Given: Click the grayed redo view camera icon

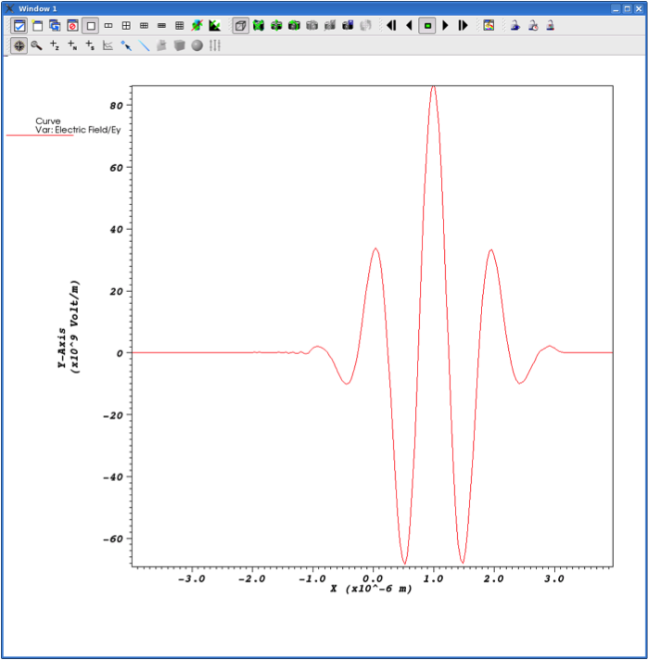Looking at the screenshot, I should click(x=312, y=26).
